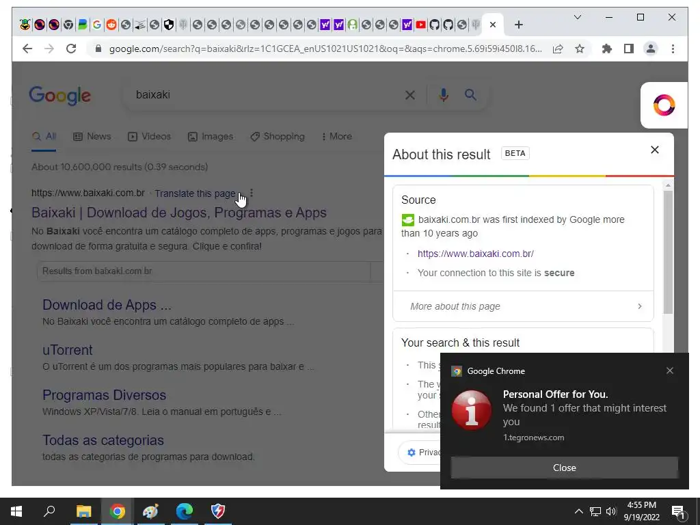
Task: Open the Extensions puzzle-piece menu
Action: (x=607, y=49)
